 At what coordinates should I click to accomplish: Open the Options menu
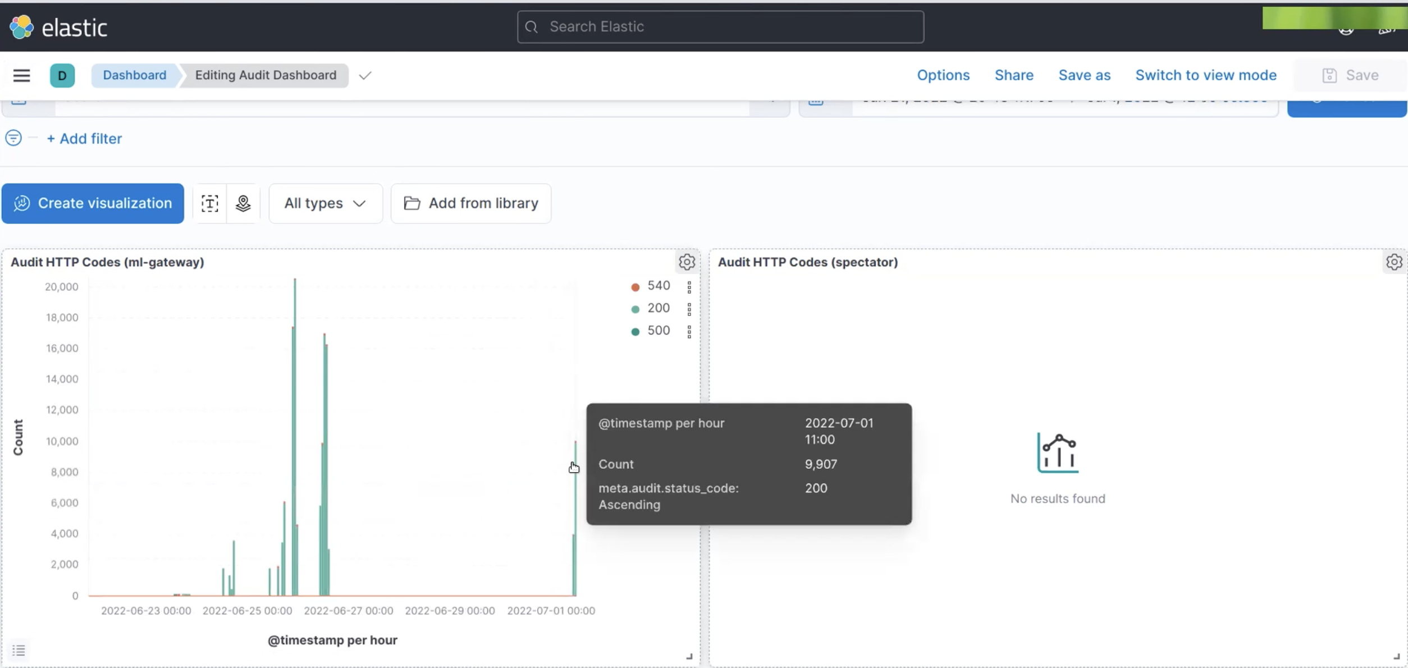click(x=943, y=75)
